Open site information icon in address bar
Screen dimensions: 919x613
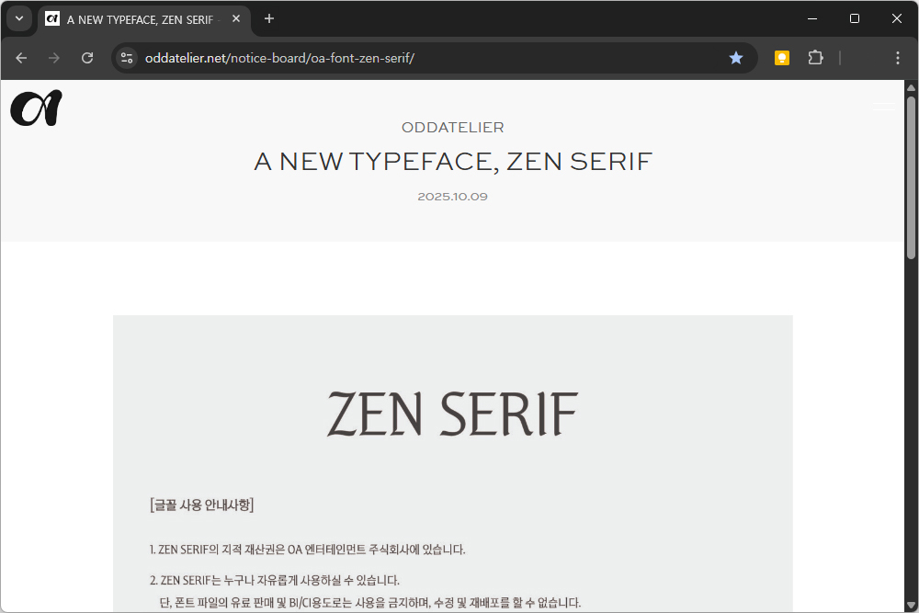click(127, 58)
